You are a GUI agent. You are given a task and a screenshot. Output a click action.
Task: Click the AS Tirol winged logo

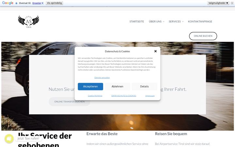coord(28,22)
